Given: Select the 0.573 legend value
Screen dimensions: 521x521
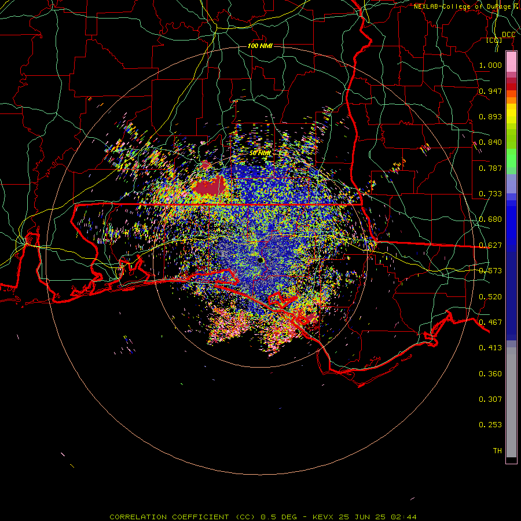Looking at the screenshot, I should click(x=490, y=271).
